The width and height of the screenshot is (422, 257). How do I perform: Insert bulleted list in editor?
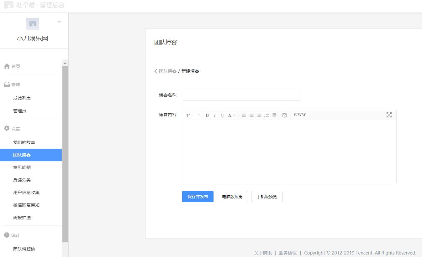[274, 115]
